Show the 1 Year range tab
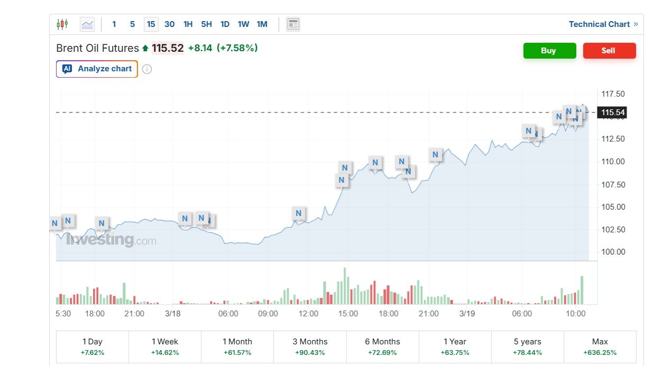Viewport: 663px width, 366px height. click(x=455, y=347)
